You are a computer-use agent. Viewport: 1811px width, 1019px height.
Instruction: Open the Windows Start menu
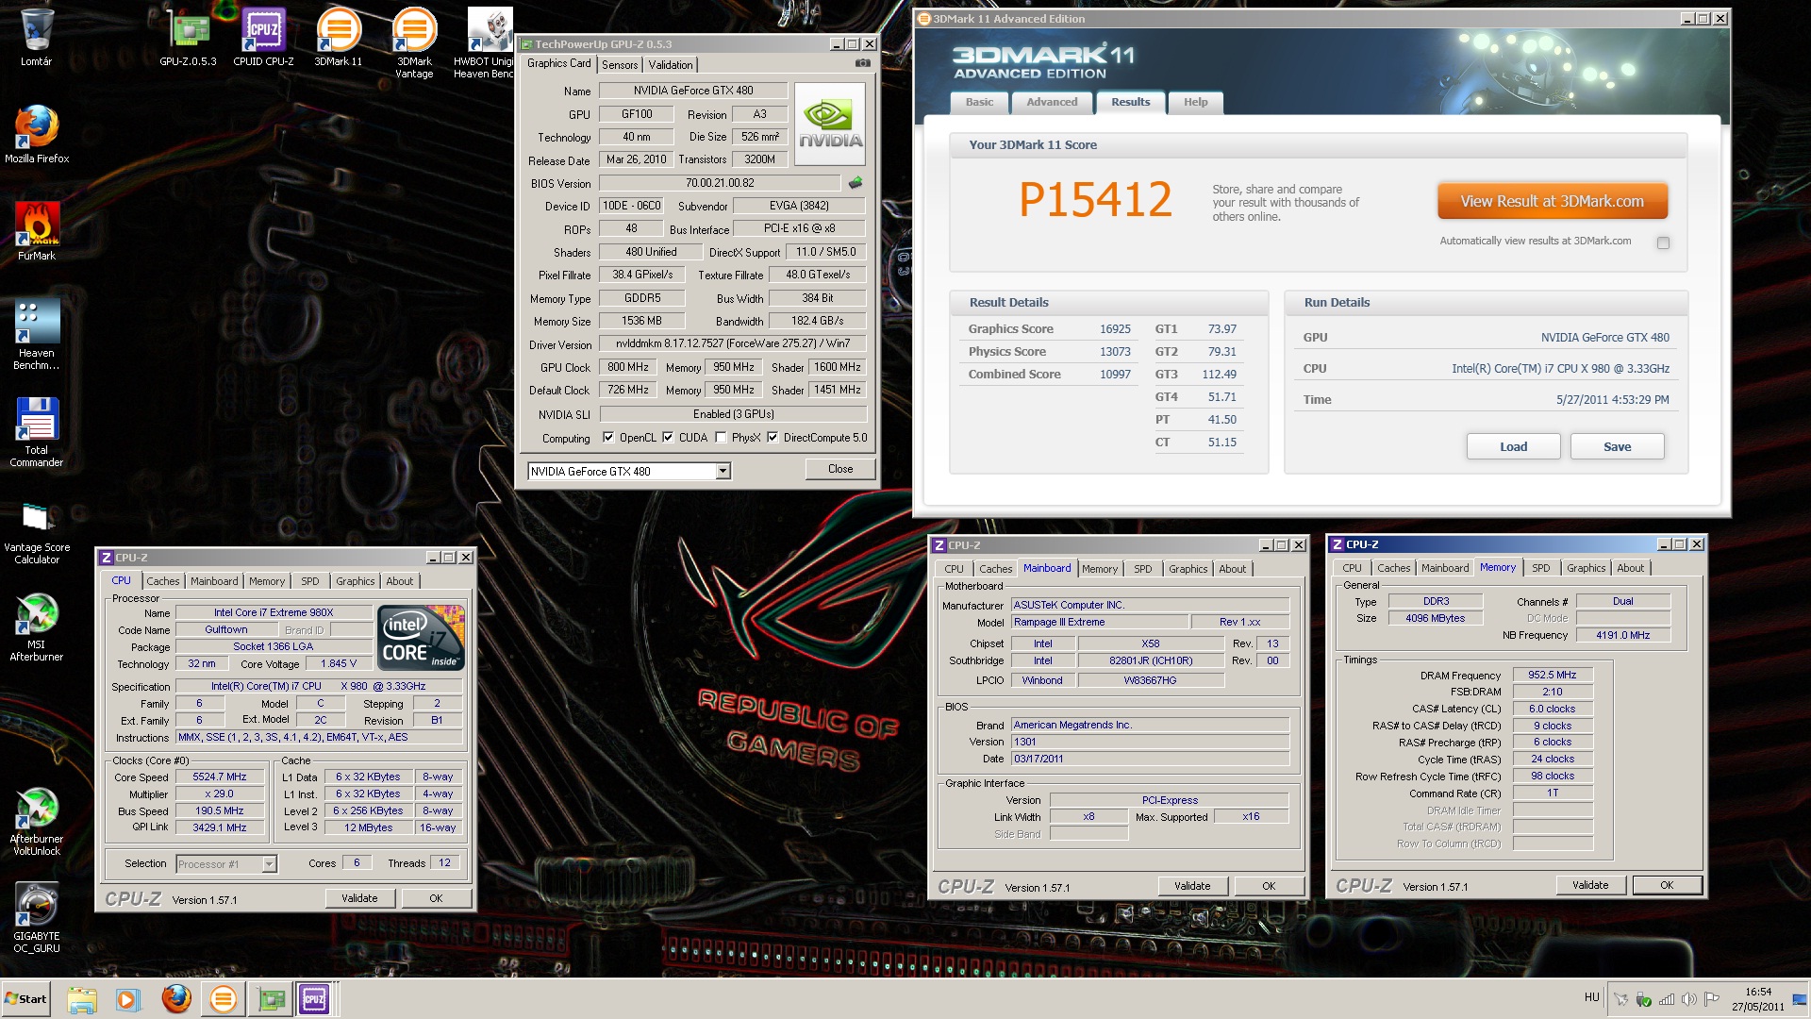click(x=25, y=998)
